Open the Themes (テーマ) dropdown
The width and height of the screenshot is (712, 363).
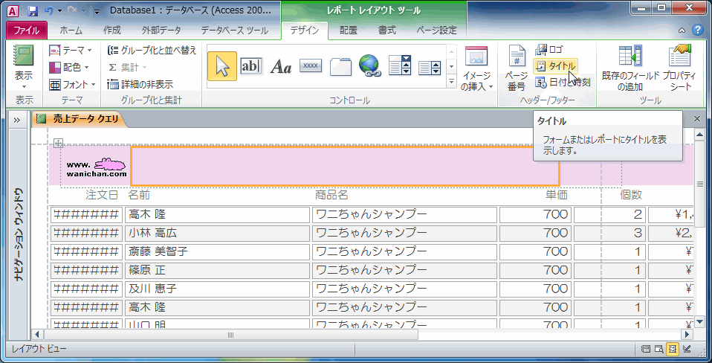(71, 50)
